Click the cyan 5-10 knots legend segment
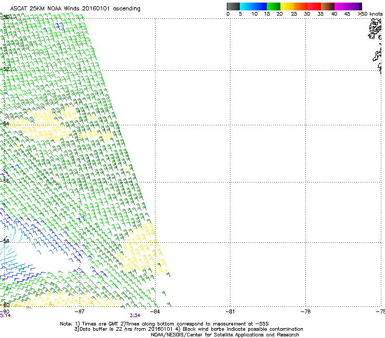Screen dimensions: 385x338 coord(247,6)
